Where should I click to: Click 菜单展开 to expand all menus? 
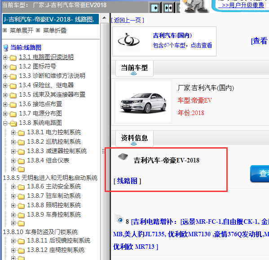(x=21, y=30)
